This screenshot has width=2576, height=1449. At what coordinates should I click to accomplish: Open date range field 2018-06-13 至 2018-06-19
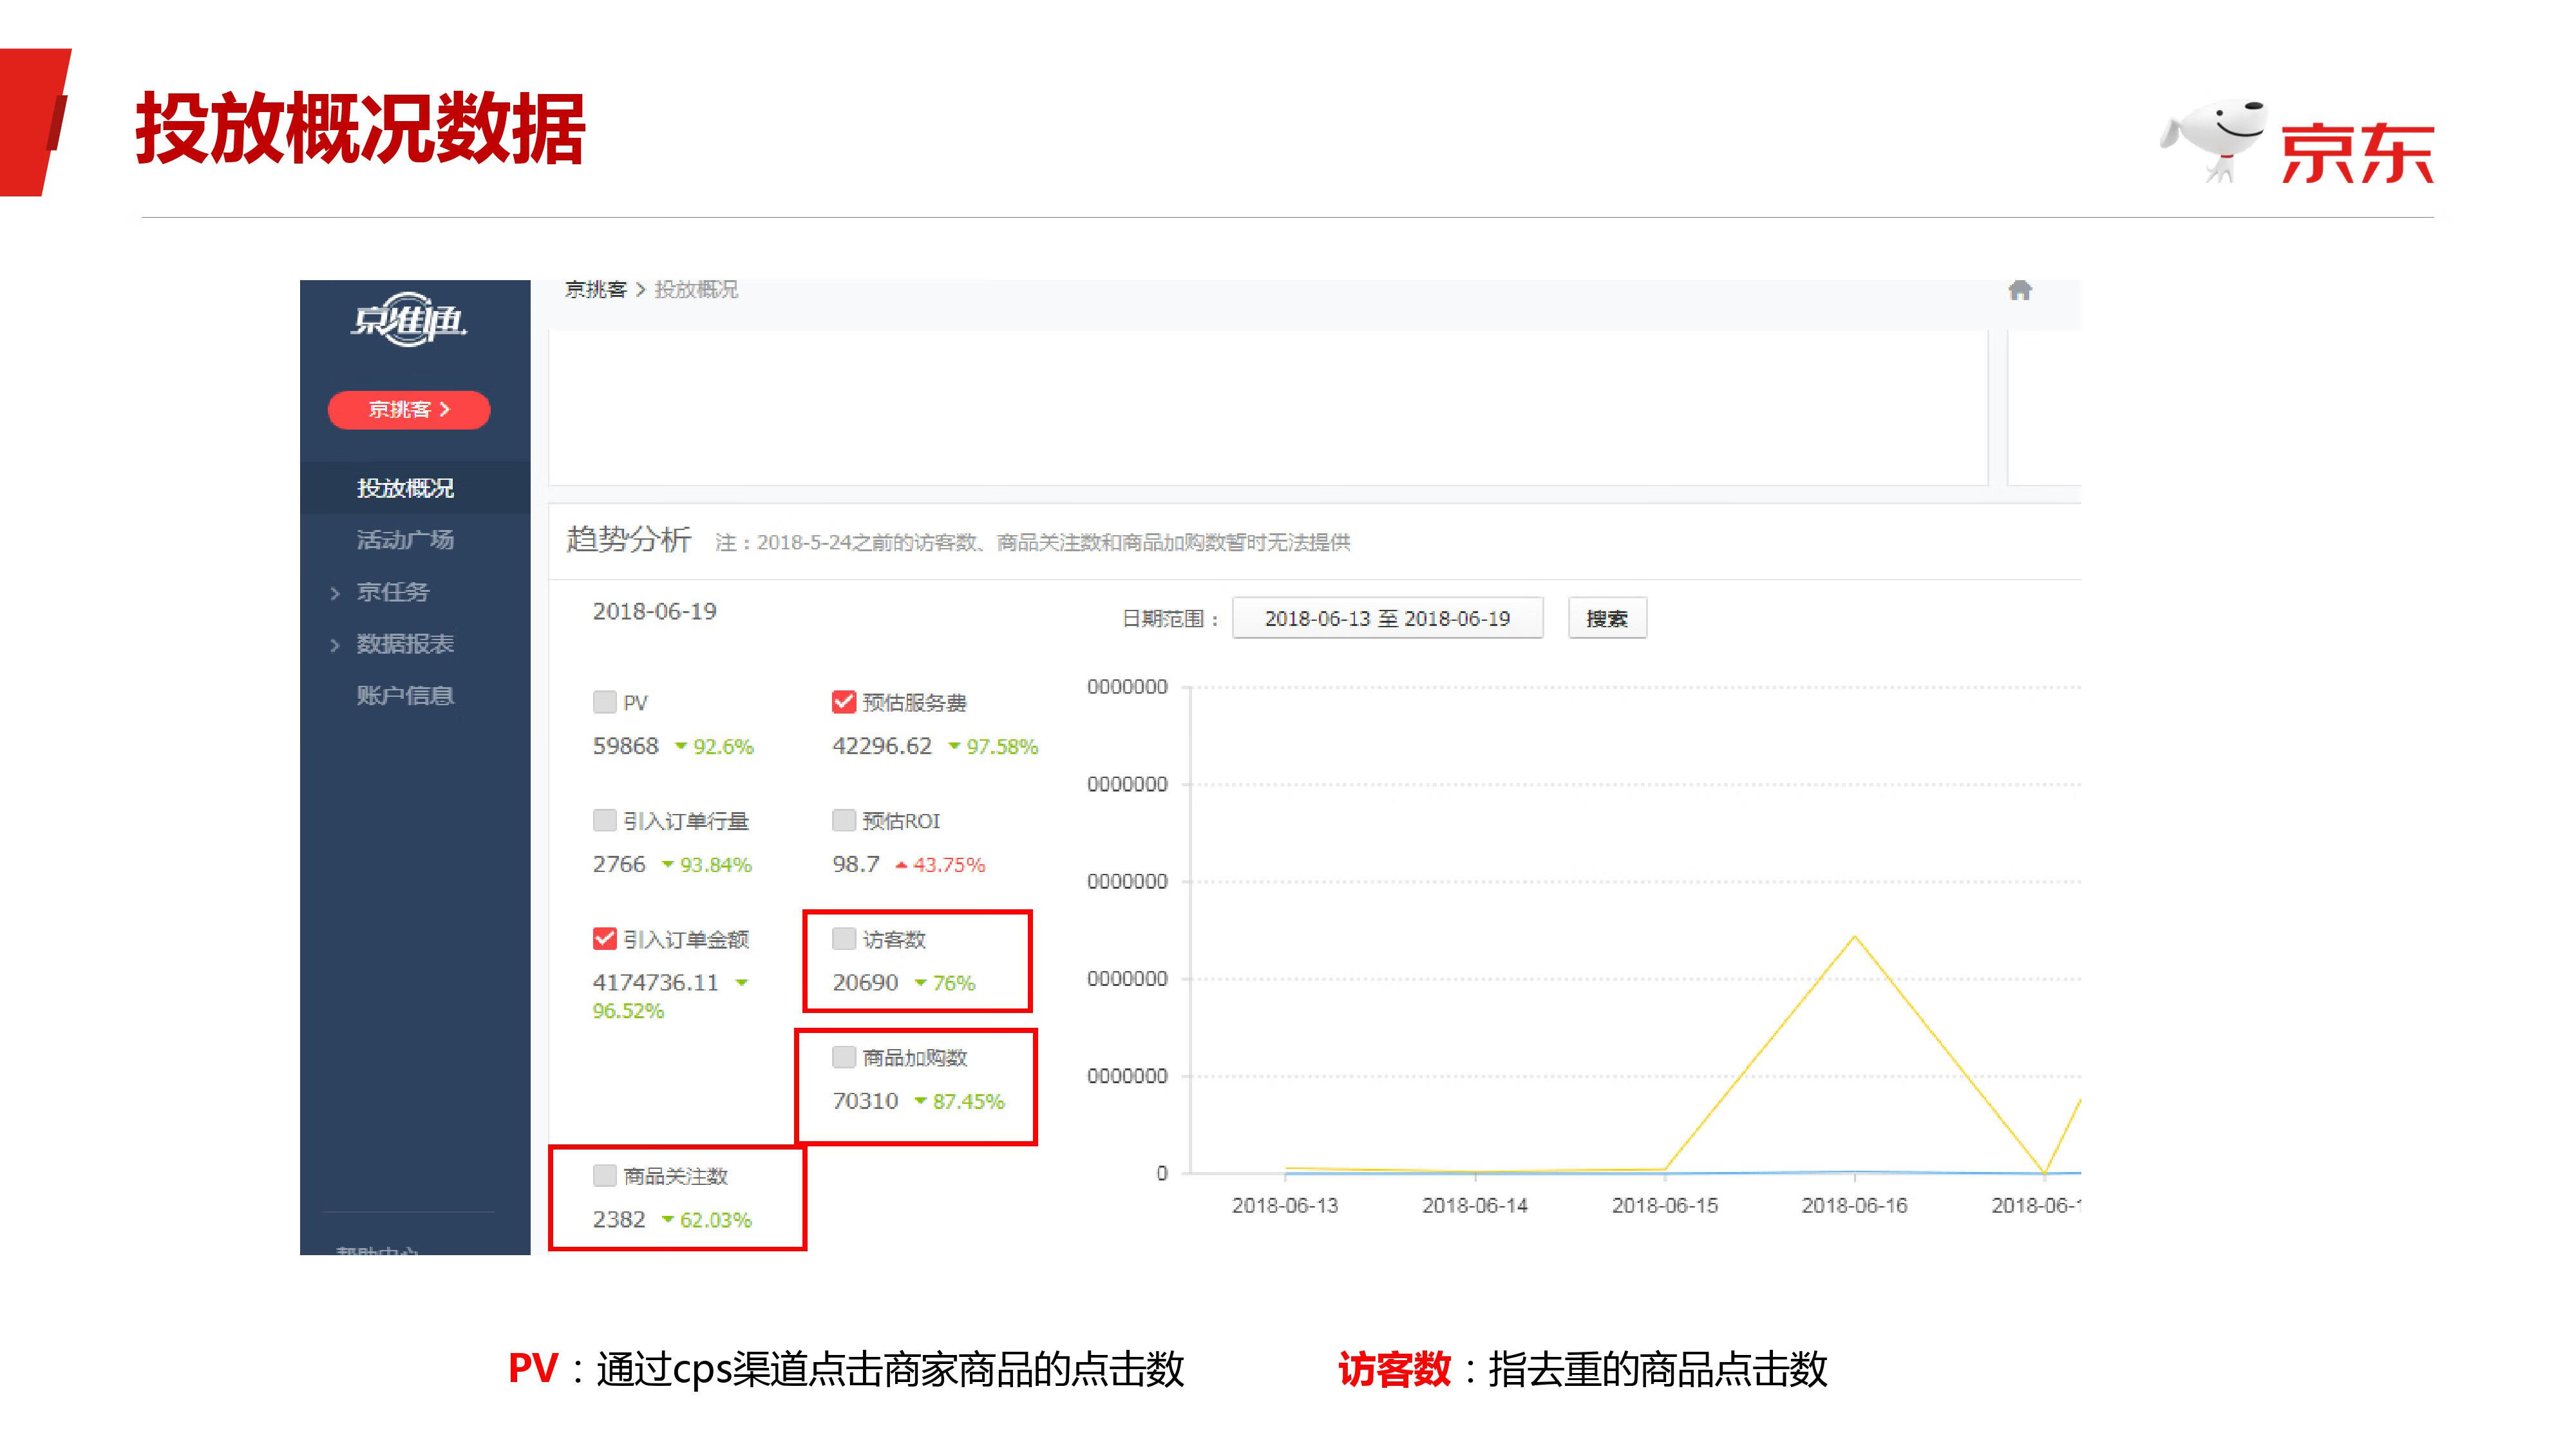click(x=1387, y=618)
